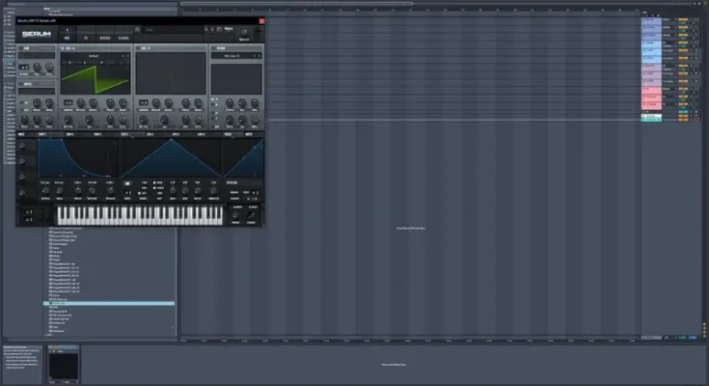Open the Default wavetable selector in OSC A
The height and width of the screenshot is (386, 709).
(x=95, y=55)
